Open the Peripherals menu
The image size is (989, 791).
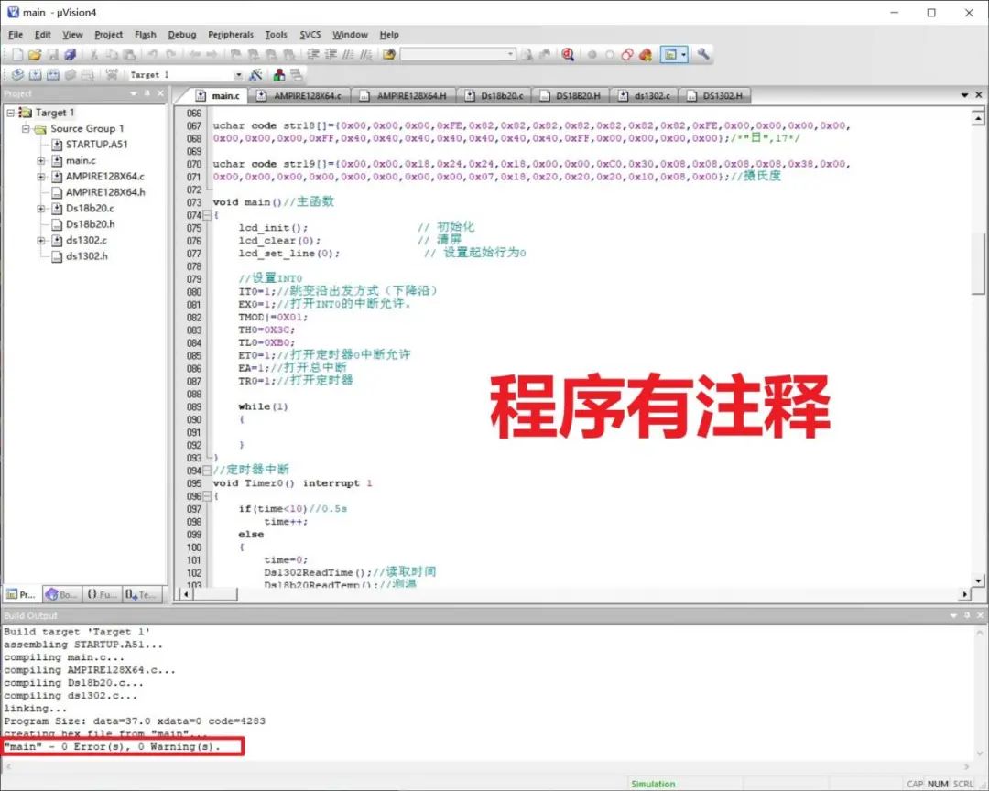pos(231,35)
